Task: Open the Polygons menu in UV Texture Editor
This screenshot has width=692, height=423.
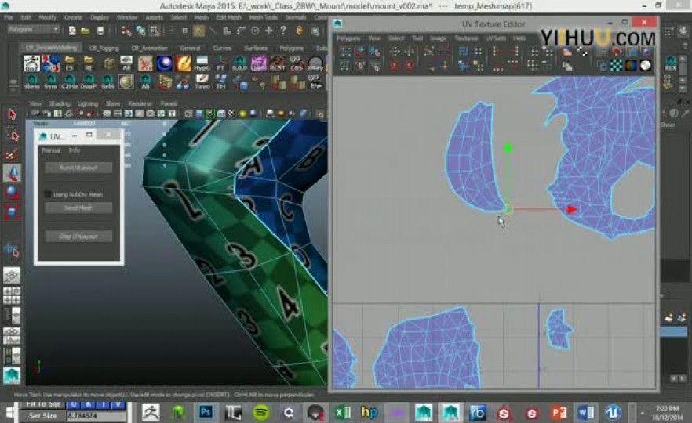Action: click(x=348, y=38)
